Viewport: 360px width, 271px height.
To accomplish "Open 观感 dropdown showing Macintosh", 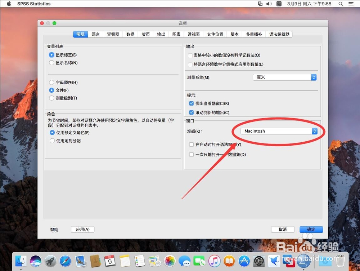I will click(279, 131).
